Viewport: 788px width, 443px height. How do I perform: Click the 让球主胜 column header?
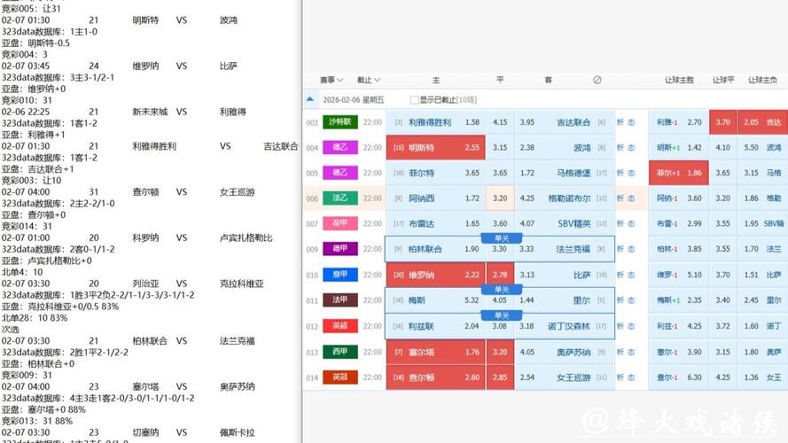click(679, 80)
